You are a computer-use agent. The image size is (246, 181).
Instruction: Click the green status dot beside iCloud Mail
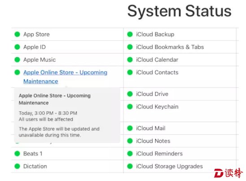pyautogui.click(x=130, y=128)
